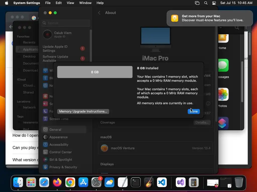Select Accessibility in settings sidebar
The height and width of the screenshot is (192, 257).
pyautogui.click(x=64, y=145)
